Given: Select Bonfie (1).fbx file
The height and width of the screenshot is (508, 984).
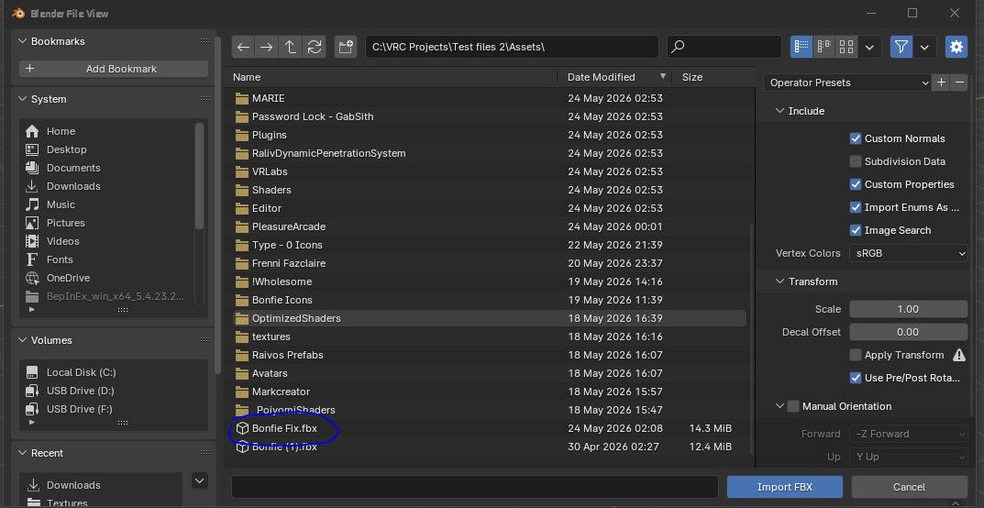Looking at the screenshot, I should 490,447.
